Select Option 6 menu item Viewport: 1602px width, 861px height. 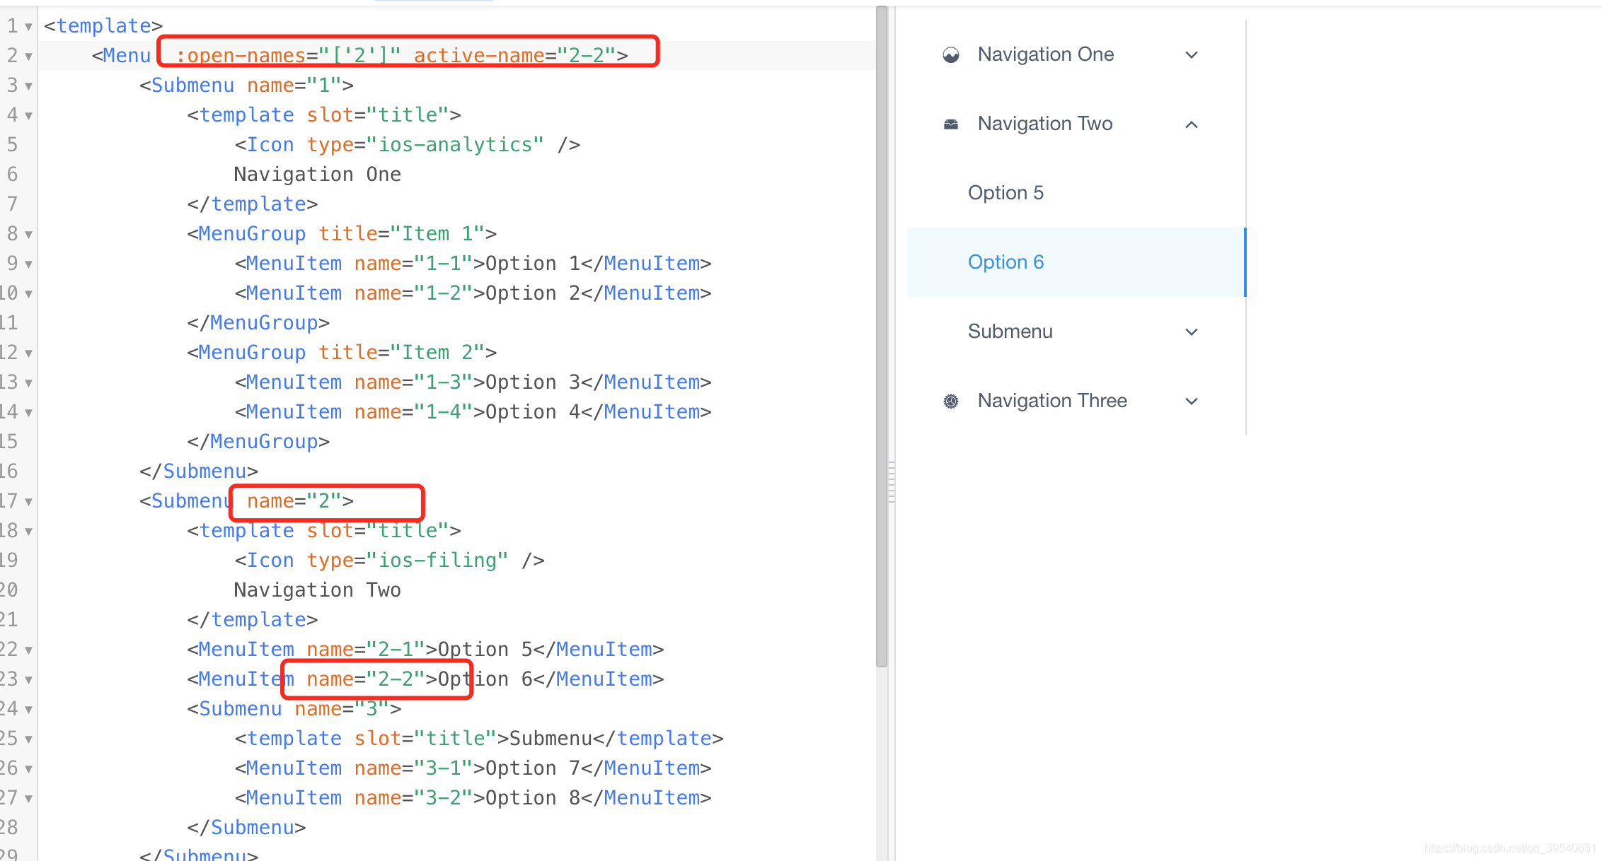click(1005, 262)
